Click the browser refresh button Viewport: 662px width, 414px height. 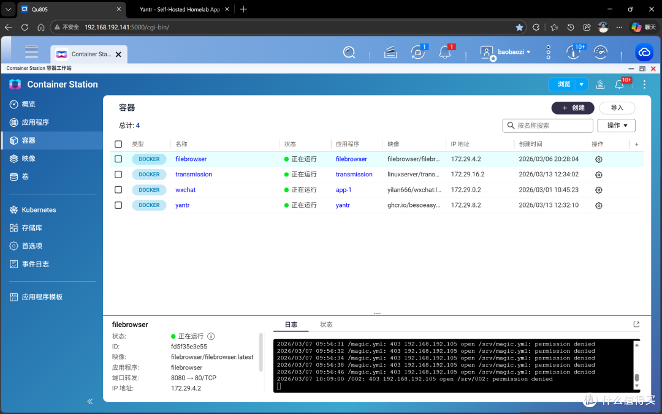pos(25,27)
